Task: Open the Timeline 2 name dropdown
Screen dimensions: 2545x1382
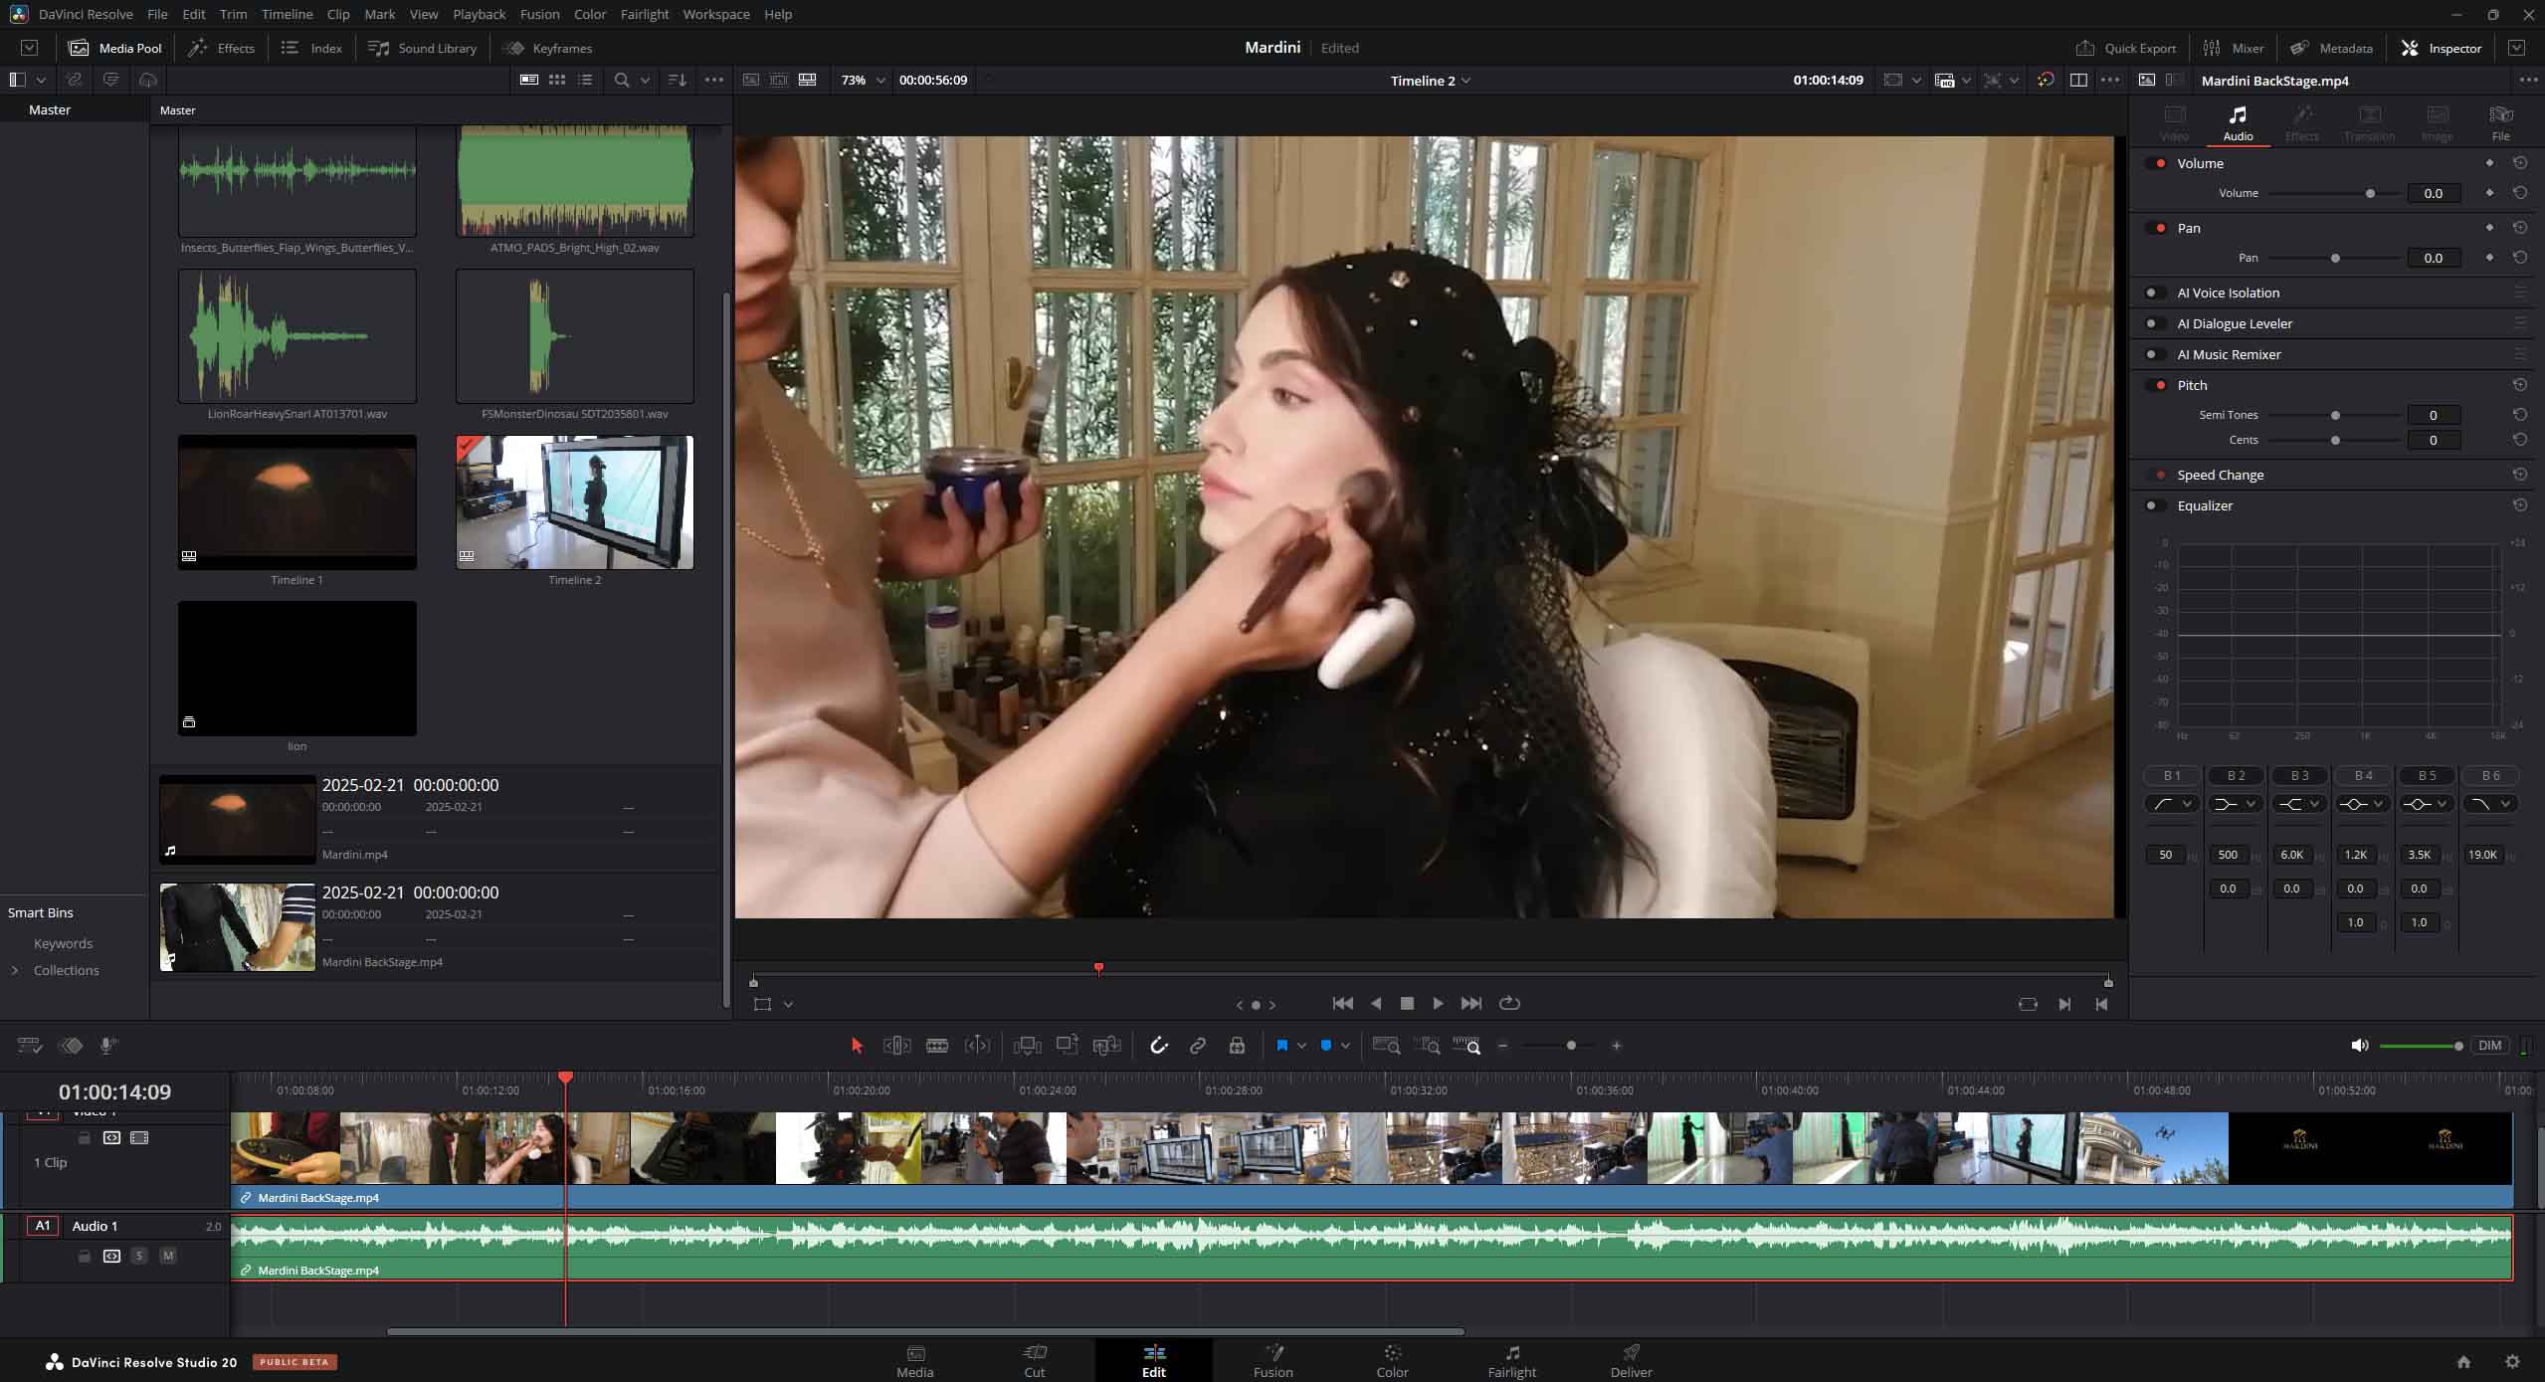Action: pos(1430,81)
